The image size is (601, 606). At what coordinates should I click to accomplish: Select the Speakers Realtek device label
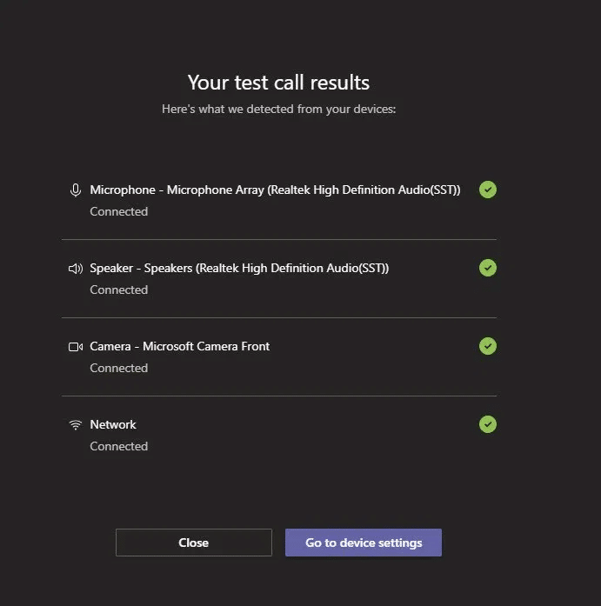(239, 268)
